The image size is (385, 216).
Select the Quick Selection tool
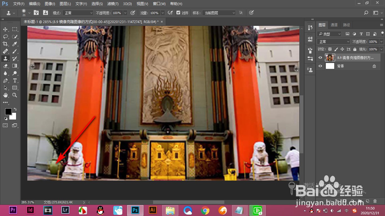point(15,37)
